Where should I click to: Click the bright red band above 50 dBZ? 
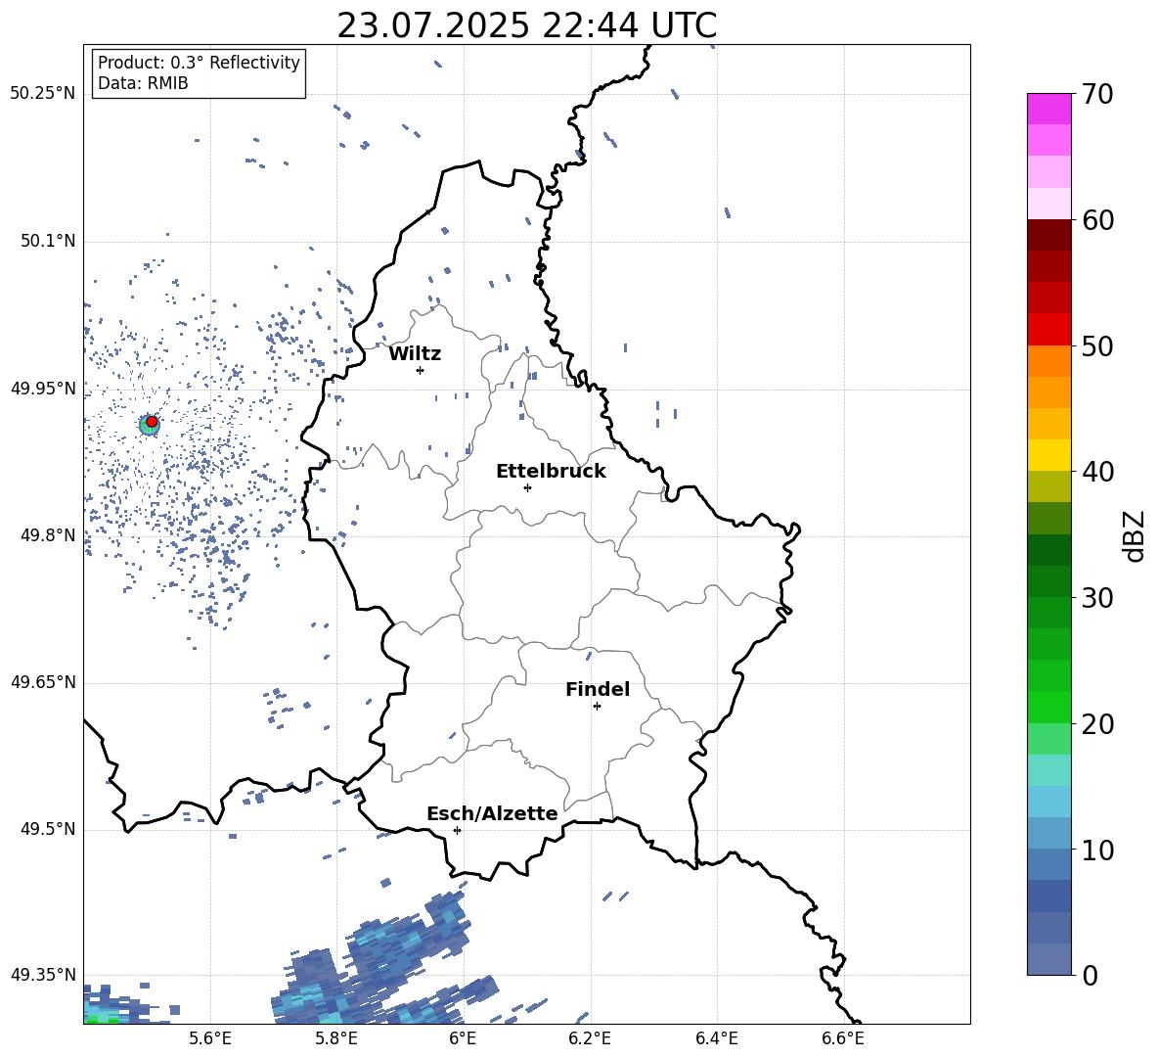coord(1048,330)
